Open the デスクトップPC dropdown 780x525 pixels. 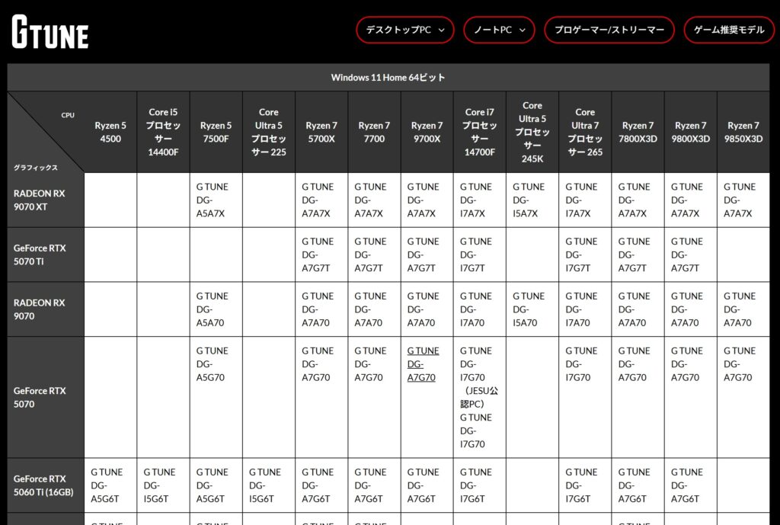[404, 30]
